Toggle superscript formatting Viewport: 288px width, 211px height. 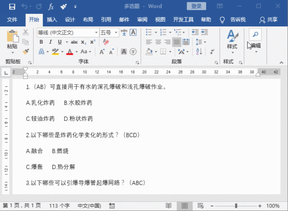93,42
